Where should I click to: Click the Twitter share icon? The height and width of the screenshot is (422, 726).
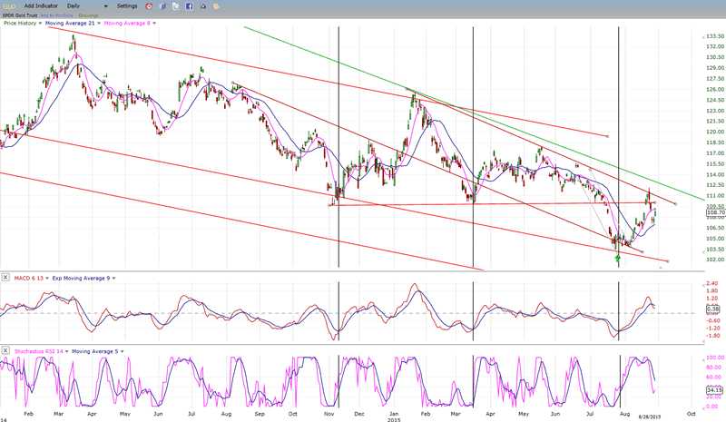[175, 5]
